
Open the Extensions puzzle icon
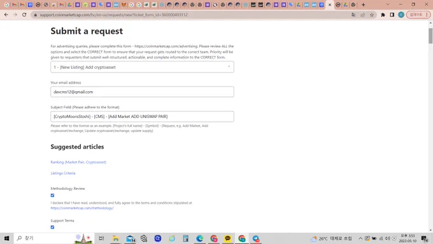383,15
